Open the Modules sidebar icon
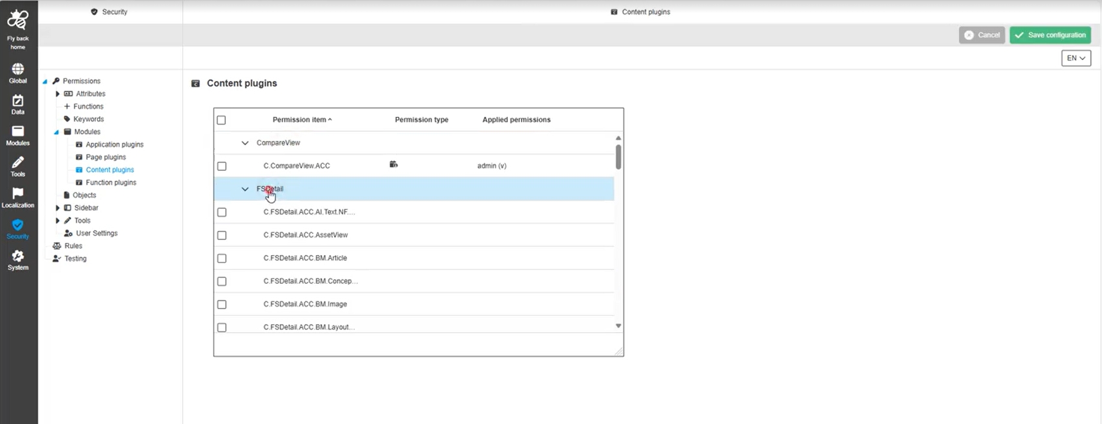Screen dimensions: 1102x424 point(18,132)
